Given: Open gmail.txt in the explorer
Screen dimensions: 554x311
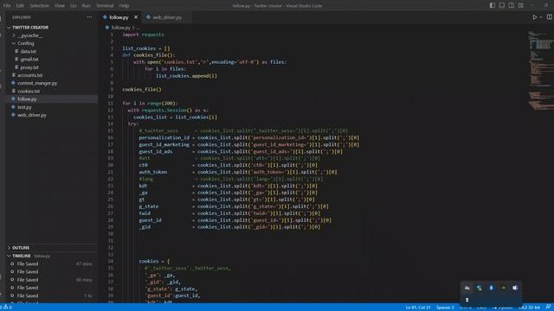Looking at the screenshot, I should (29, 60).
